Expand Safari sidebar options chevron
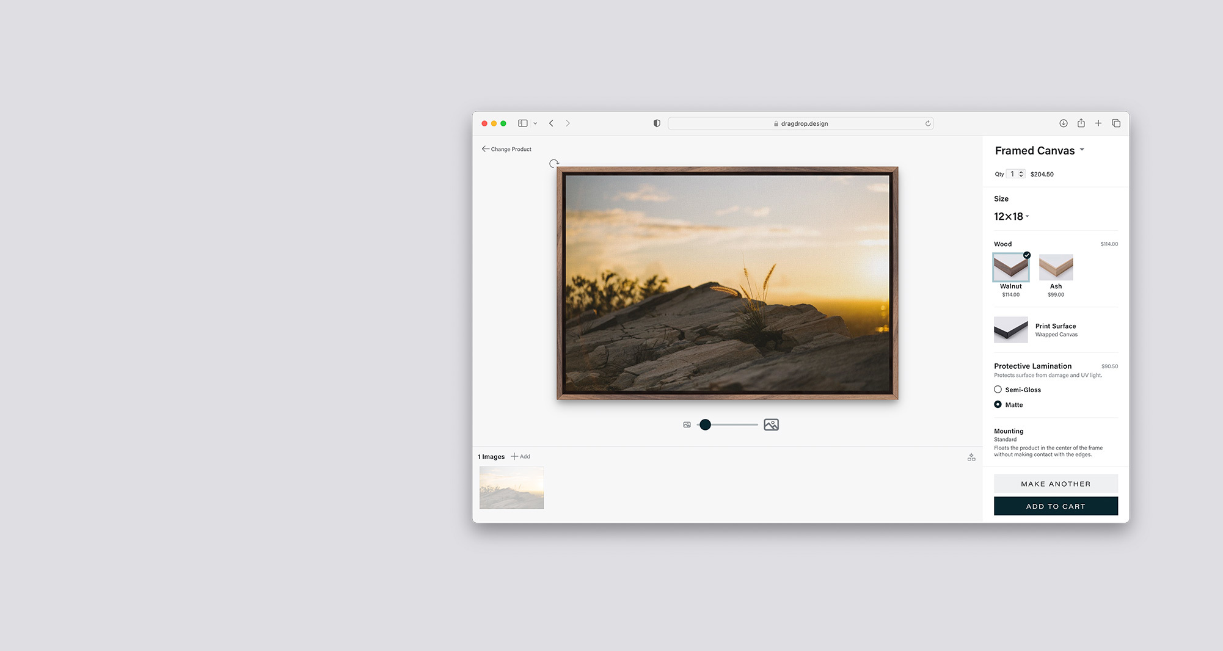This screenshot has height=651, width=1223. (535, 123)
